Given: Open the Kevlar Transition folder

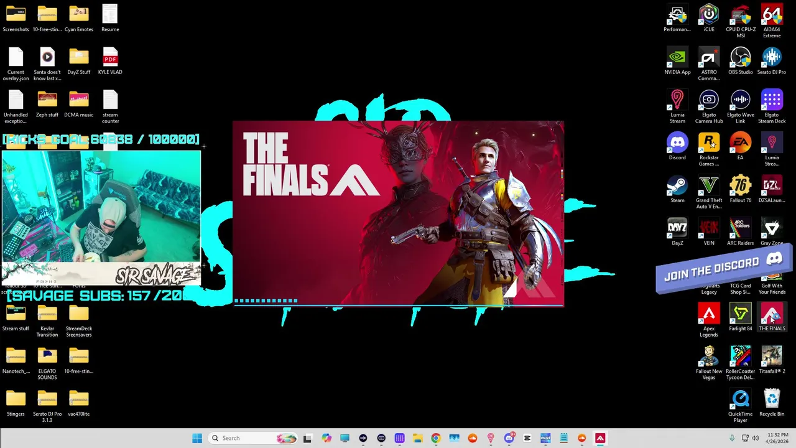Looking at the screenshot, I should 47,320.
